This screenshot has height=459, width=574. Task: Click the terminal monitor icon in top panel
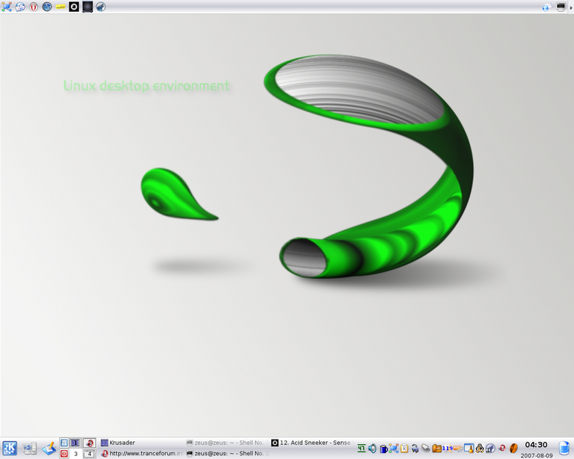click(x=87, y=7)
